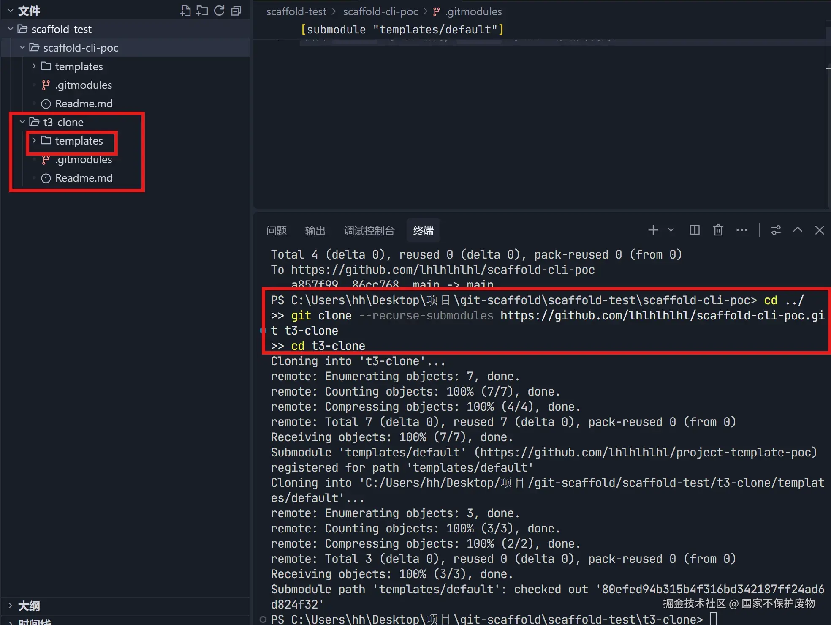Click the New File icon in explorer header
Screen dimensions: 831x625
185,11
